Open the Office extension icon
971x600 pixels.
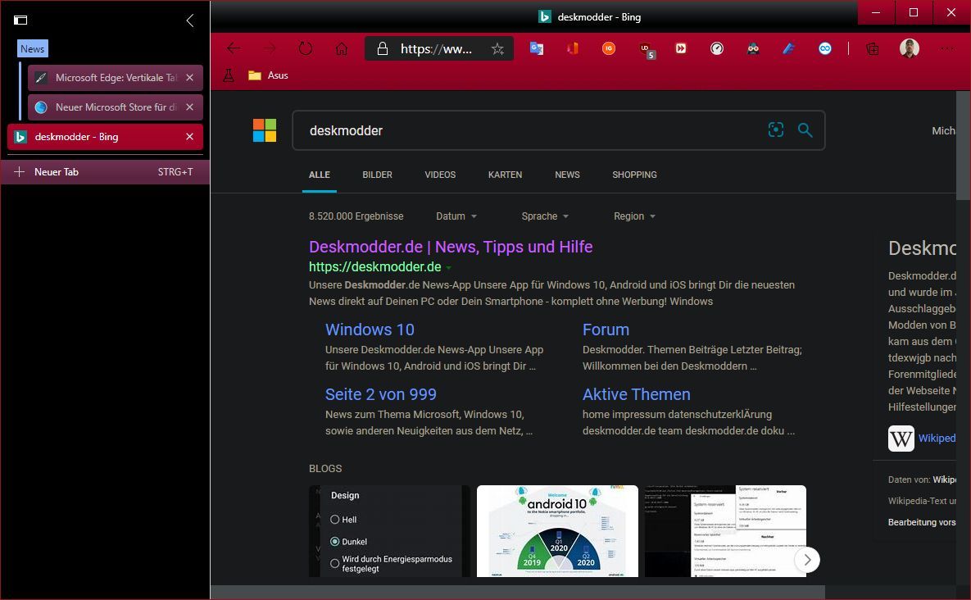573,48
